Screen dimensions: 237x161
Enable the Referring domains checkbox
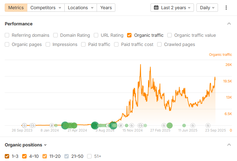tap(7, 35)
